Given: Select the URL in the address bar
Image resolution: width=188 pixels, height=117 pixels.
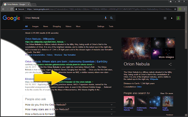Looking at the screenshot, I should tap(100, 9).
